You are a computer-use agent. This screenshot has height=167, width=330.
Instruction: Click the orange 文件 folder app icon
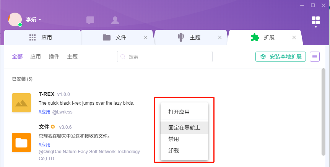[x=21, y=143]
